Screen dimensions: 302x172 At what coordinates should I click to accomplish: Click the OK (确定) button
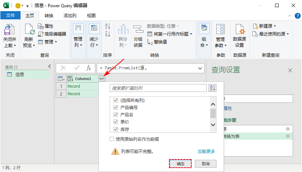pos(180,164)
